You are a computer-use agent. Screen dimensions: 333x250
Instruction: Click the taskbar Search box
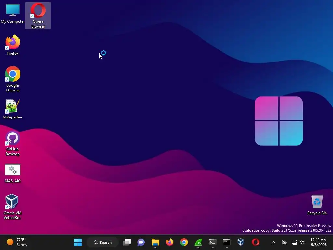(x=102, y=242)
